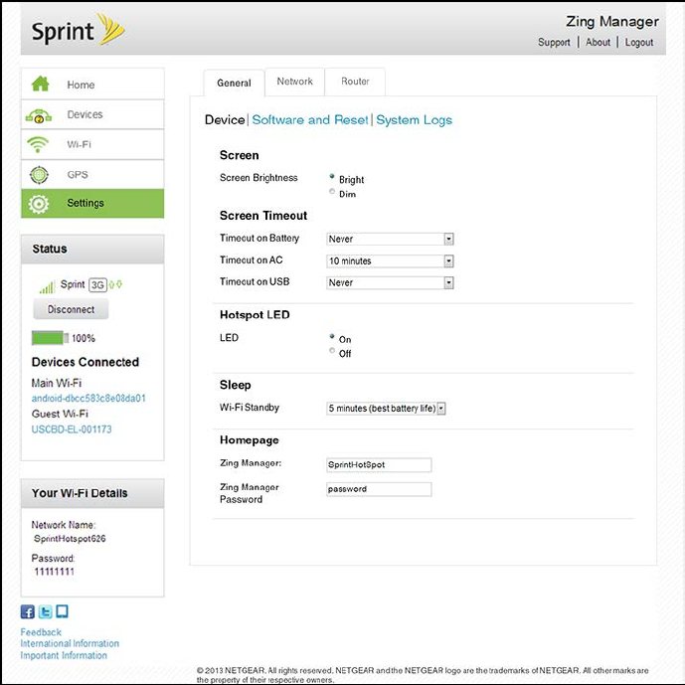The image size is (685, 685).
Task: Click the Disconnect button
Action: (x=71, y=309)
